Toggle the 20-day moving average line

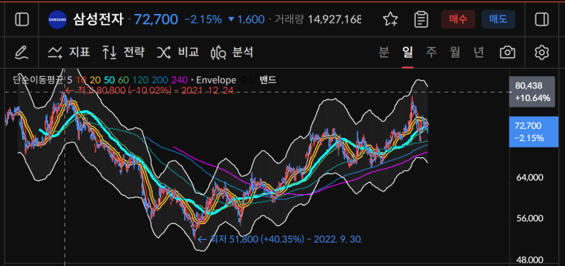point(95,80)
